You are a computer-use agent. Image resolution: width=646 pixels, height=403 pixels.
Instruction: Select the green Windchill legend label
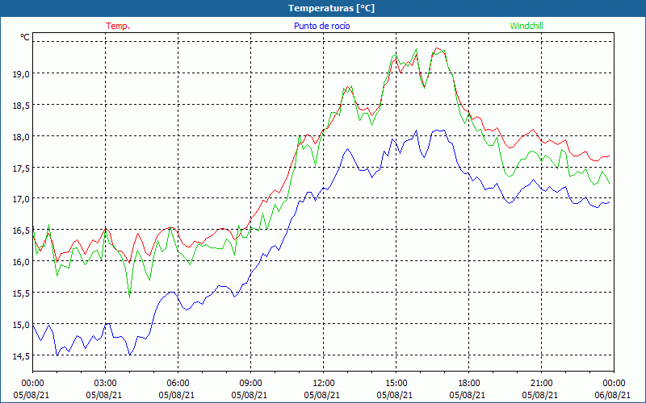[x=526, y=26]
